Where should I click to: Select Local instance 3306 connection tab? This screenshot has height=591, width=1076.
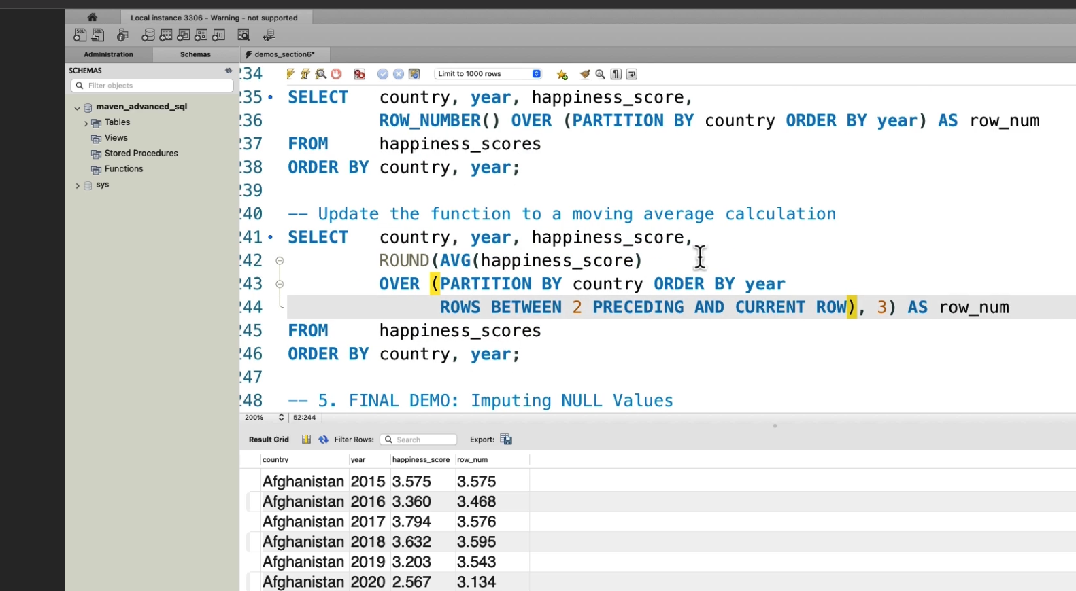pos(214,18)
